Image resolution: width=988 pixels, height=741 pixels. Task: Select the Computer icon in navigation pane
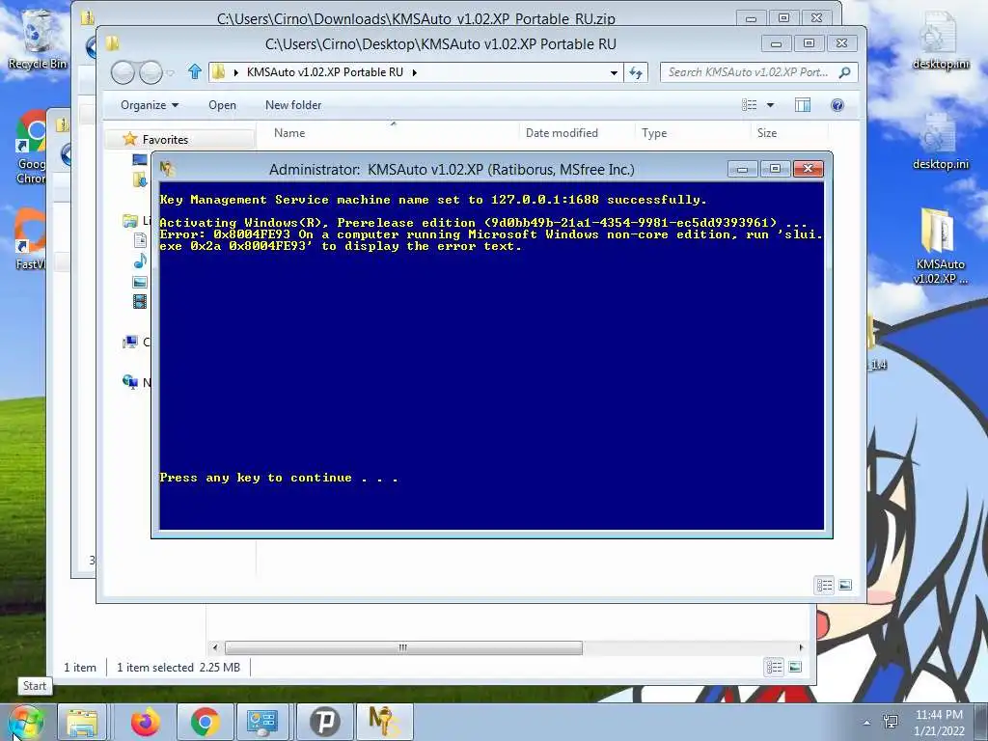coord(130,343)
